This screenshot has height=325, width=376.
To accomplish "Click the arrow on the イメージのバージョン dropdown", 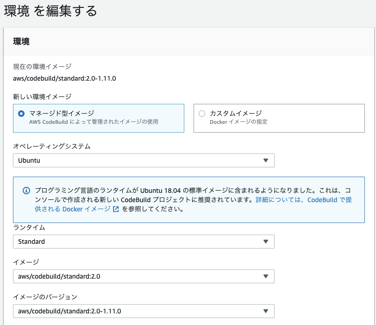I will tap(266, 311).
